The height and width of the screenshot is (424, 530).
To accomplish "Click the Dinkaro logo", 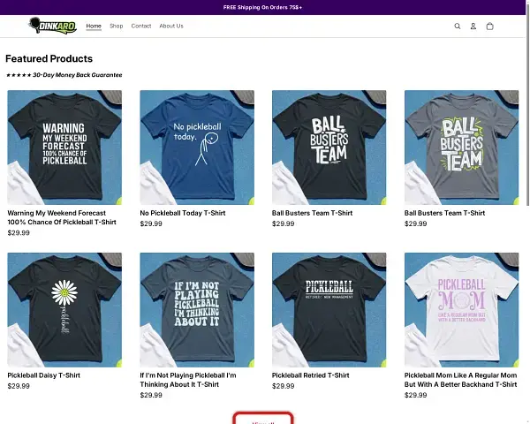I will (52, 26).
